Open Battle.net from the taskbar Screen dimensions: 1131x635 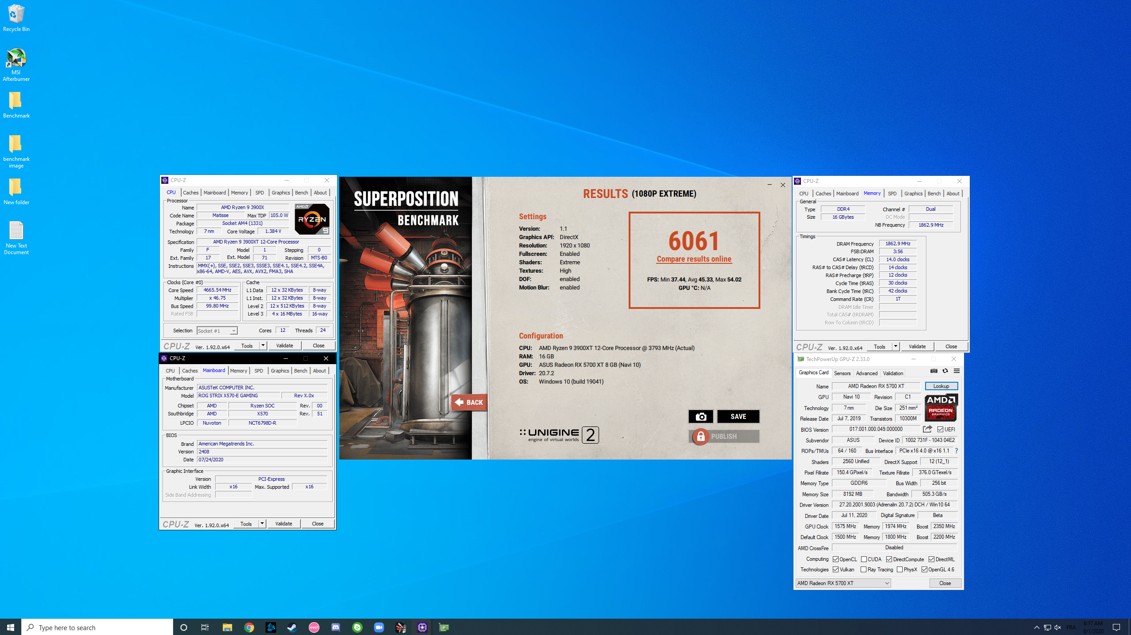tap(271, 627)
